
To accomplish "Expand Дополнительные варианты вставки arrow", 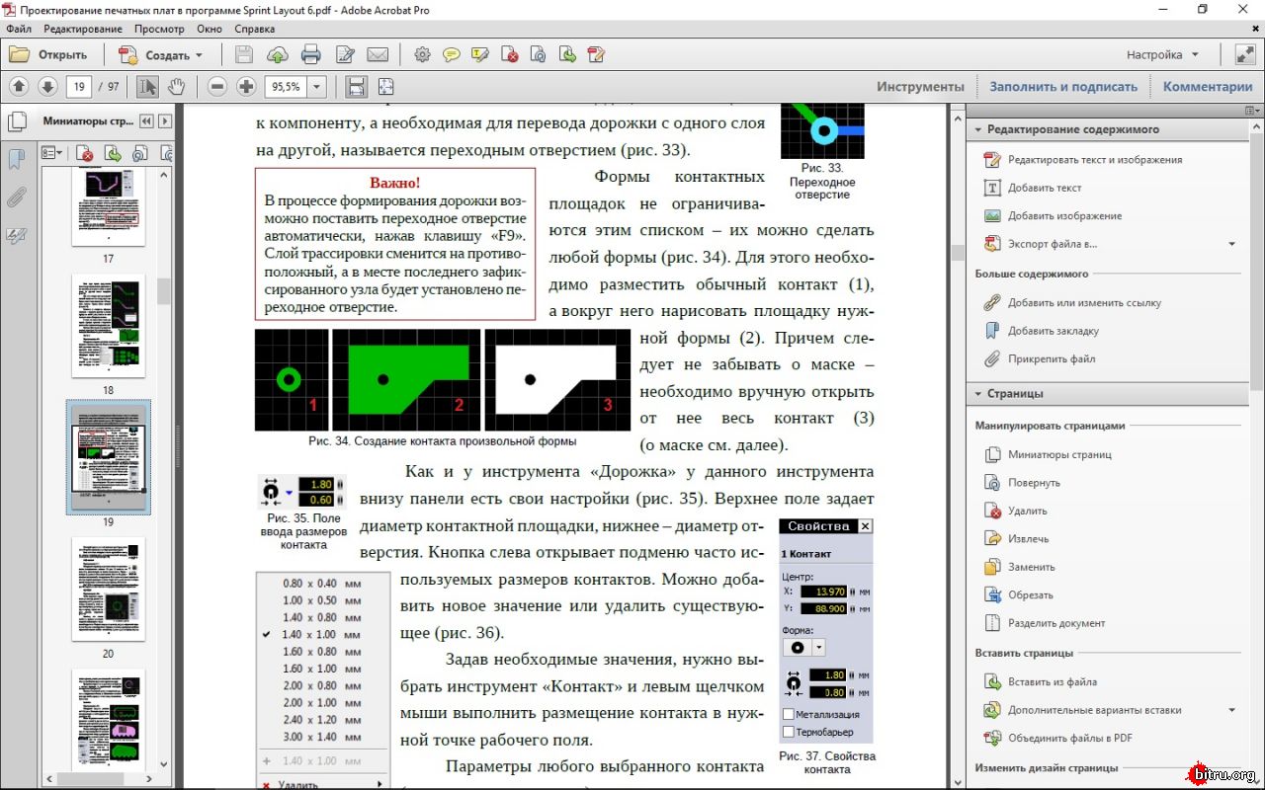I will pyautogui.click(x=1232, y=710).
